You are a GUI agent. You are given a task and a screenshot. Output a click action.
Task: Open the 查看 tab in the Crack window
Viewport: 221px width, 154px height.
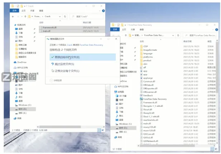pyautogui.click(x=41, y=11)
